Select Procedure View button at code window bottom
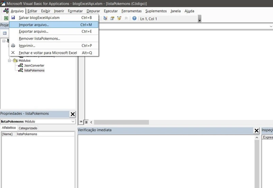 81,122
